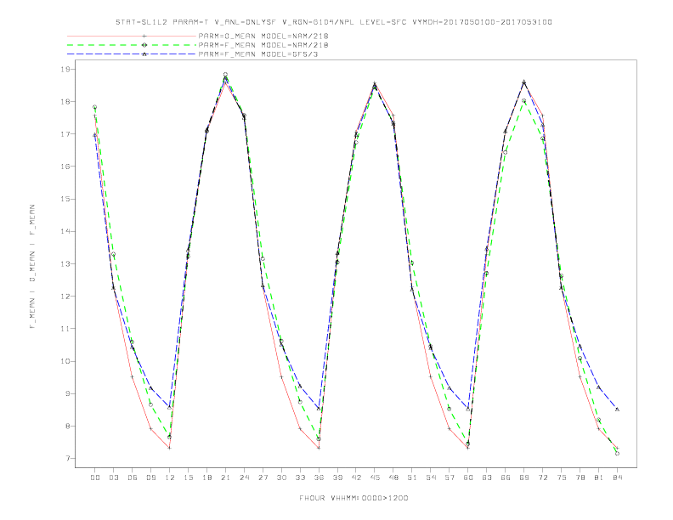Click x-axis forecast hour label 06
Image resolution: width=673 pixels, height=520 pixels.
[133, 478]
